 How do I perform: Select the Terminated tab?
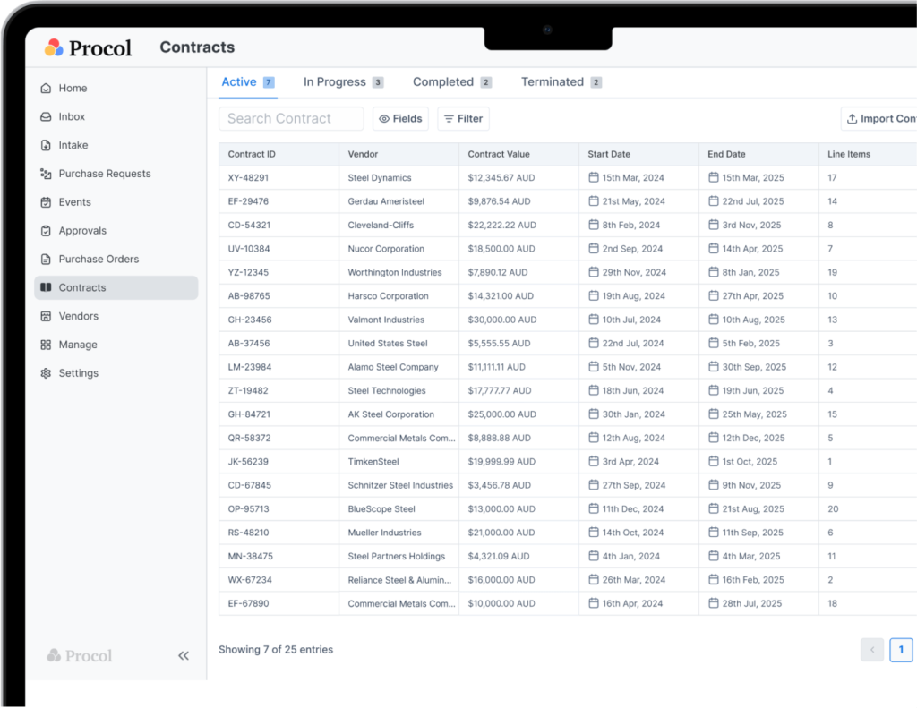(560, 82)
